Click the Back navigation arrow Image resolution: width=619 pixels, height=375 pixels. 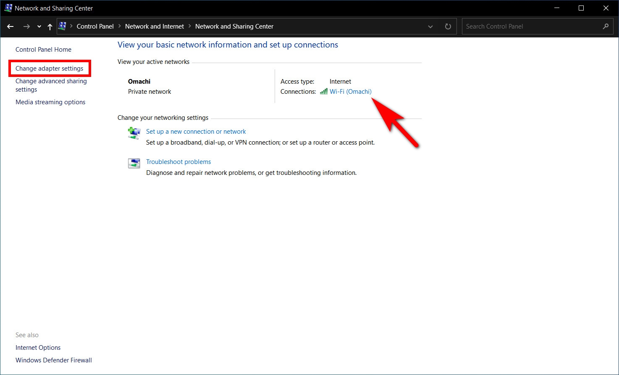tap(10, 26)
